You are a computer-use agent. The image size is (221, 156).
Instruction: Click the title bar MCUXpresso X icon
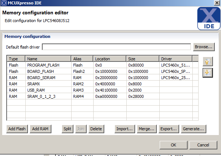[x=4, y=3]
